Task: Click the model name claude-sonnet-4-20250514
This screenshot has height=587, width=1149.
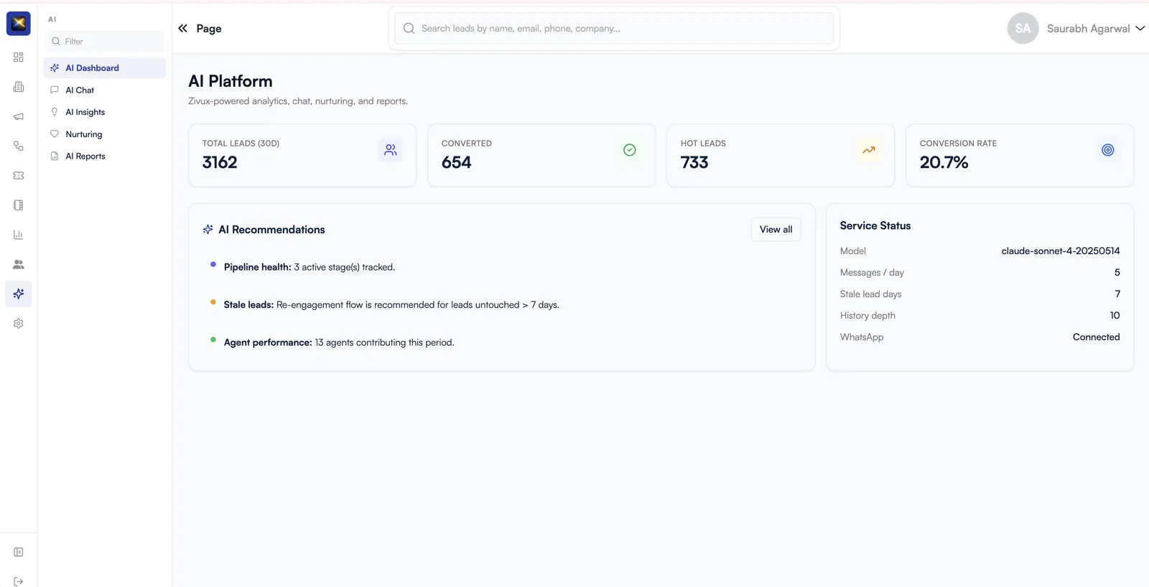Action: click(1061, 251)
